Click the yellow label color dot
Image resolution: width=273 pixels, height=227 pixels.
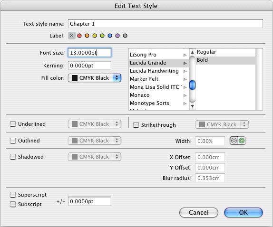95,36
